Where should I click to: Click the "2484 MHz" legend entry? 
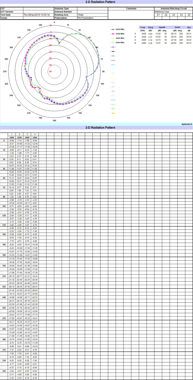pos(120,42)
